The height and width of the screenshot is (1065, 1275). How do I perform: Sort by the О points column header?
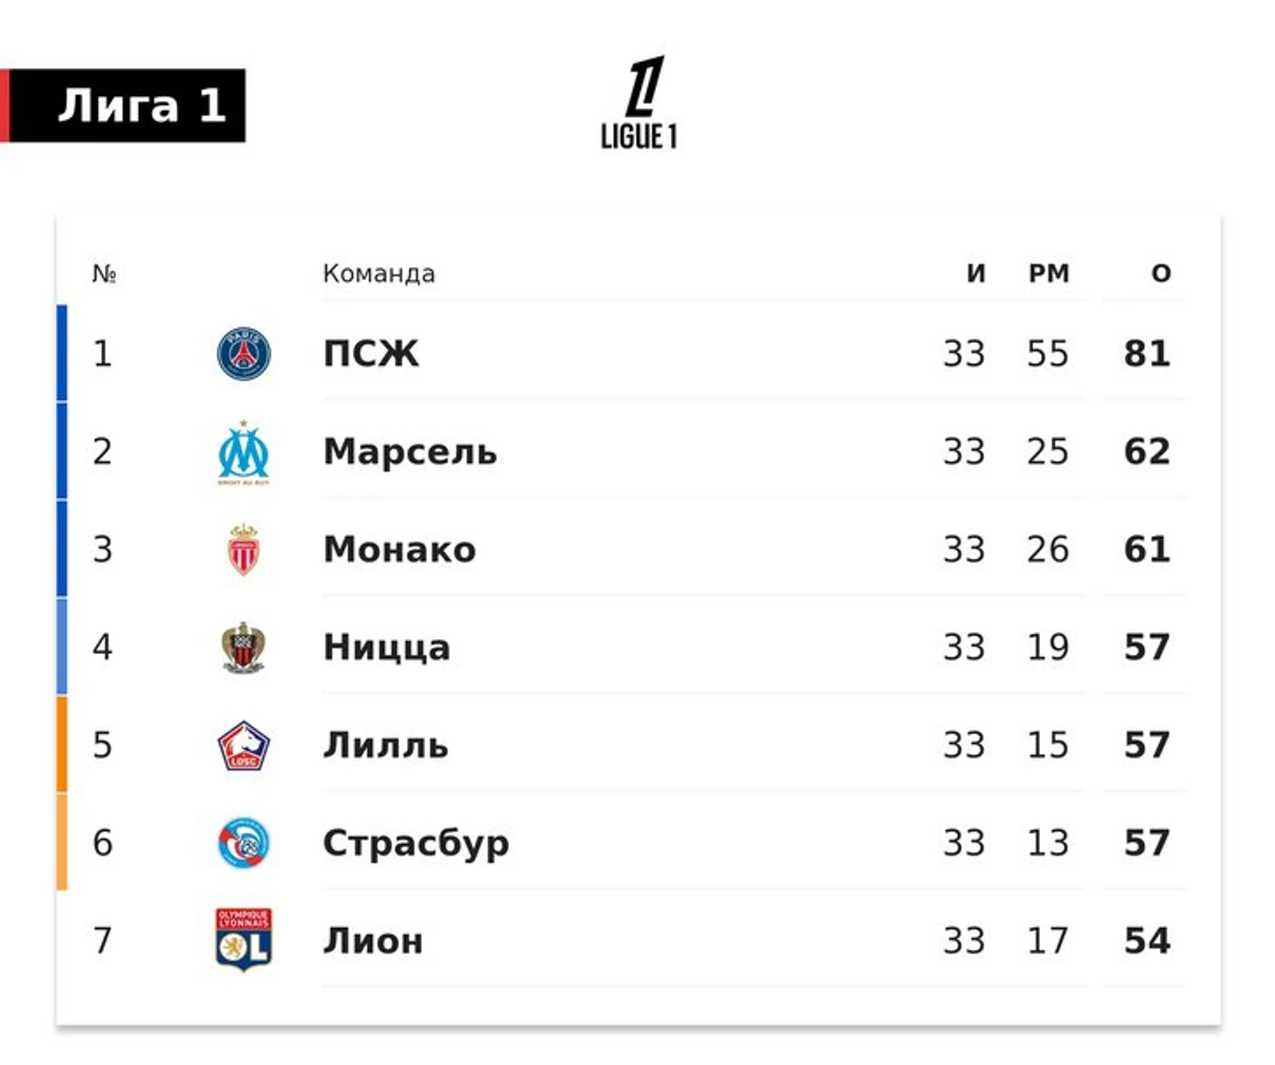(1161, 273)
